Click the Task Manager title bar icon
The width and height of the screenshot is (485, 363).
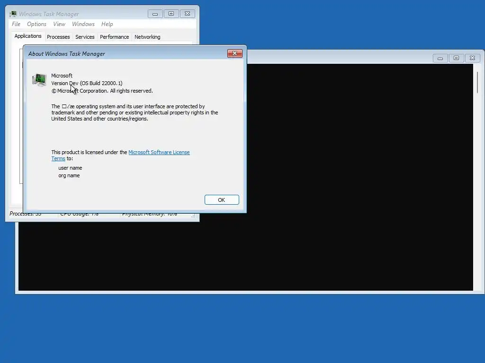13,14
